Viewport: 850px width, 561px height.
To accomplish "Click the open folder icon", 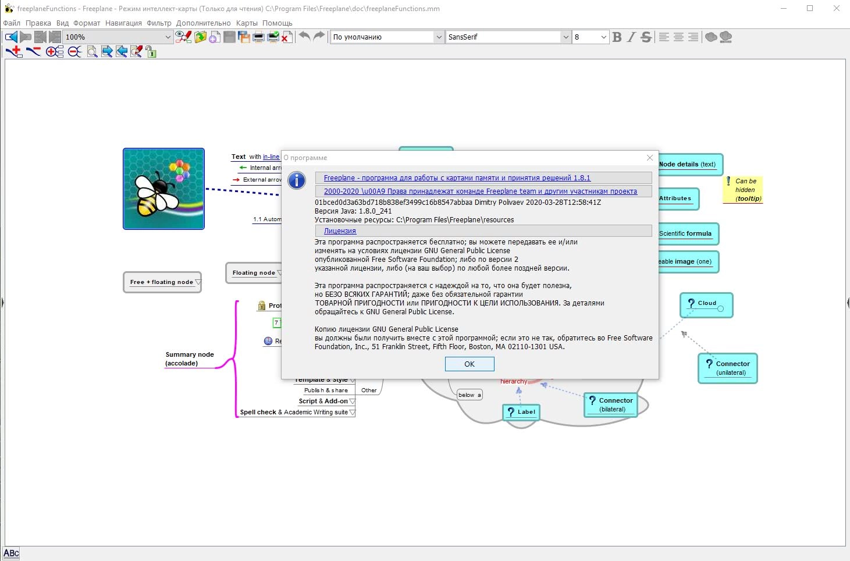I will [x=200, y=37].
